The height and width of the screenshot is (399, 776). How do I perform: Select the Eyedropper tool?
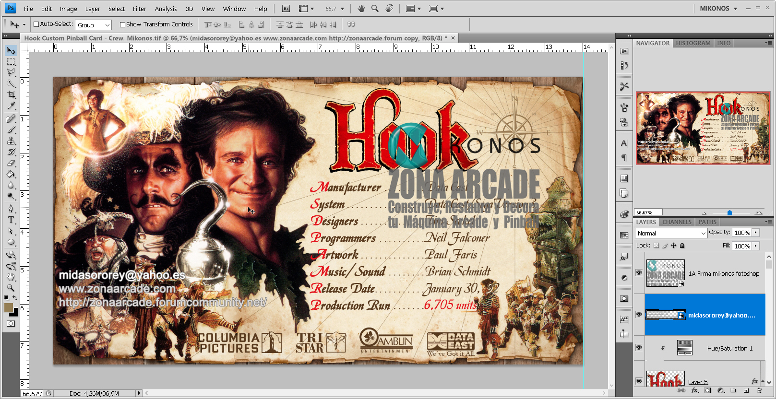[11, 106]
